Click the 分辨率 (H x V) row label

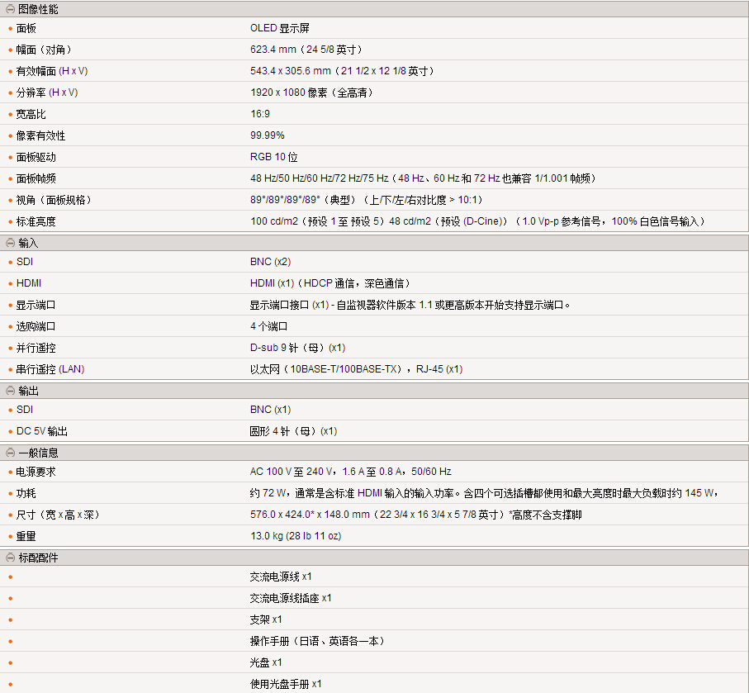coord(47,93)
